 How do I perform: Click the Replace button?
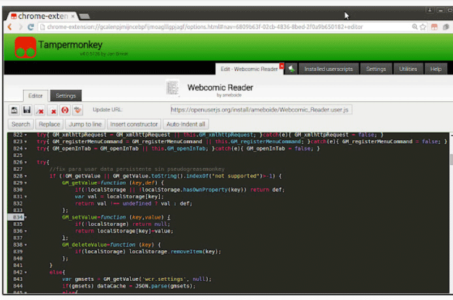[x=49, y=125]
